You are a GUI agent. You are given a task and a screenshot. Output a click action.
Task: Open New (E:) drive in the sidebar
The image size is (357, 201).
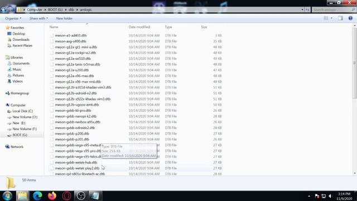[18, 123]
